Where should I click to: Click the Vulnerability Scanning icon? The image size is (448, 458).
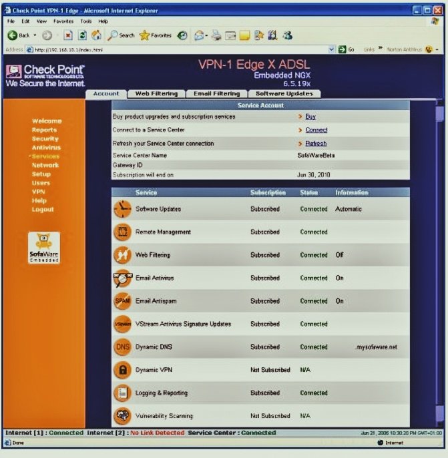122,416
